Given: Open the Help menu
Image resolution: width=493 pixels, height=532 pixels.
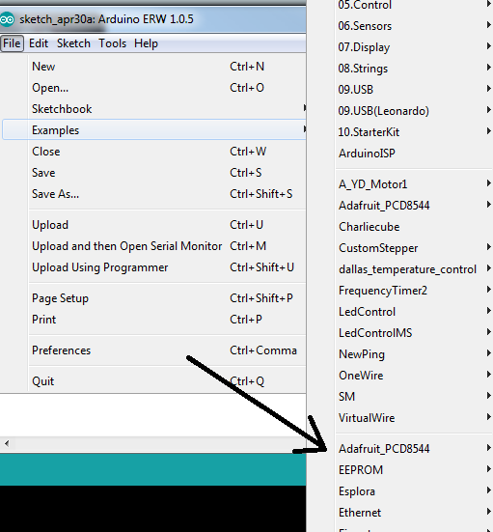Looking at the screenshot, I should pyautogui.click(x=146, y=43).
